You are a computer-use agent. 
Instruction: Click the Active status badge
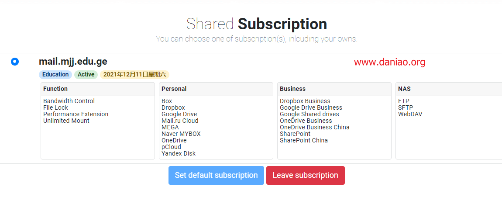pyautogui.click(x=86, y=75)
